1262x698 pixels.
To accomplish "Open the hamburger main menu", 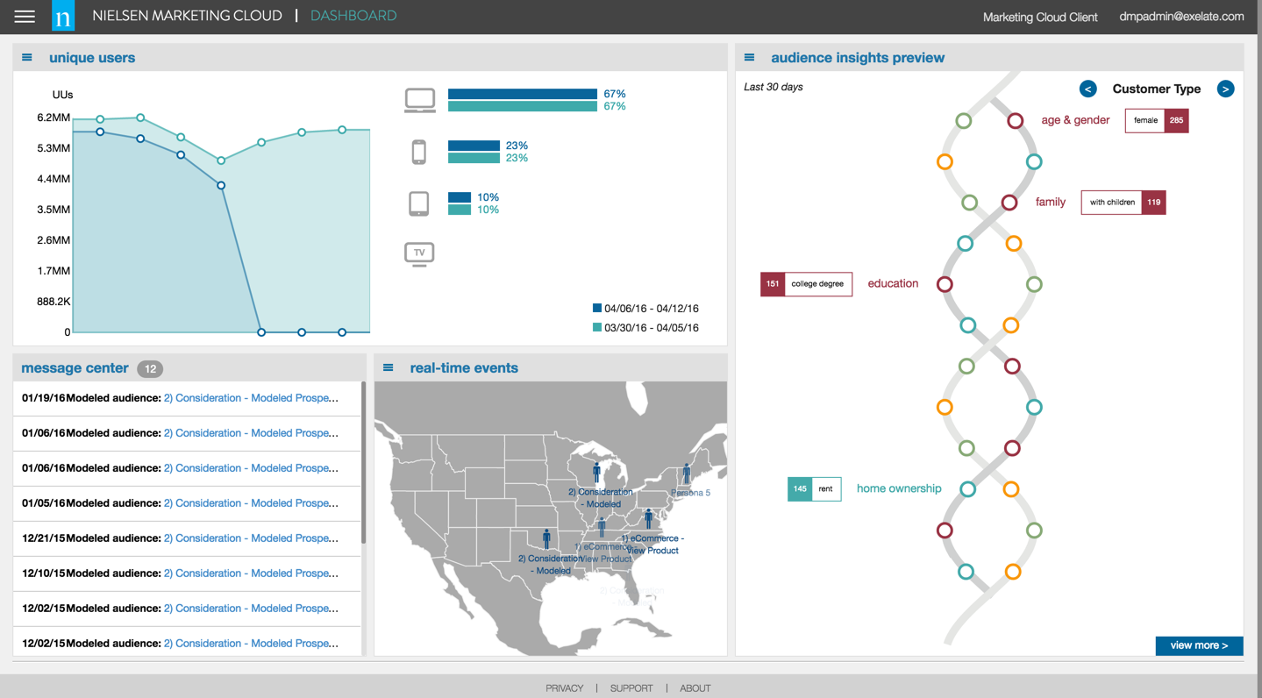I will [25, 17].
